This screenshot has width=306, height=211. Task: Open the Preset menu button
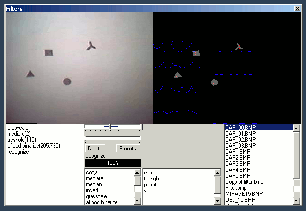pos(128,149)
